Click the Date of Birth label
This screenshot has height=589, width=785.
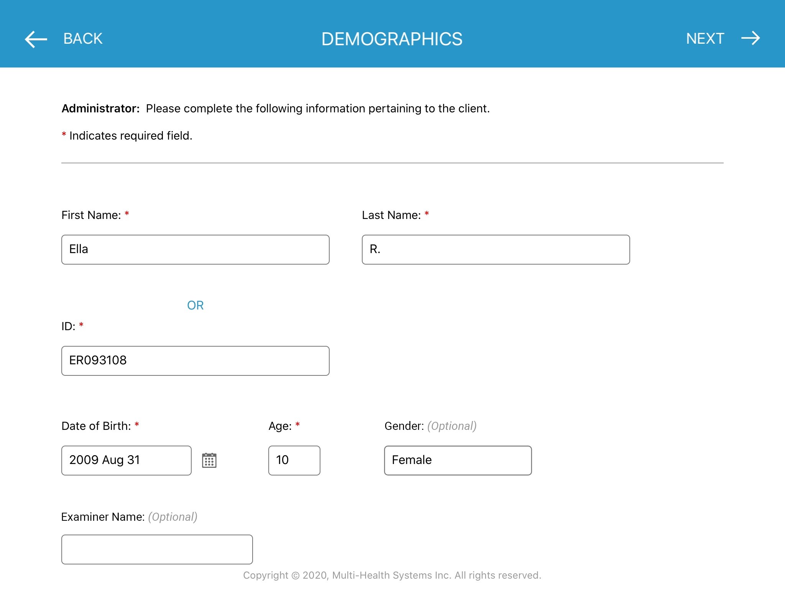96,426
